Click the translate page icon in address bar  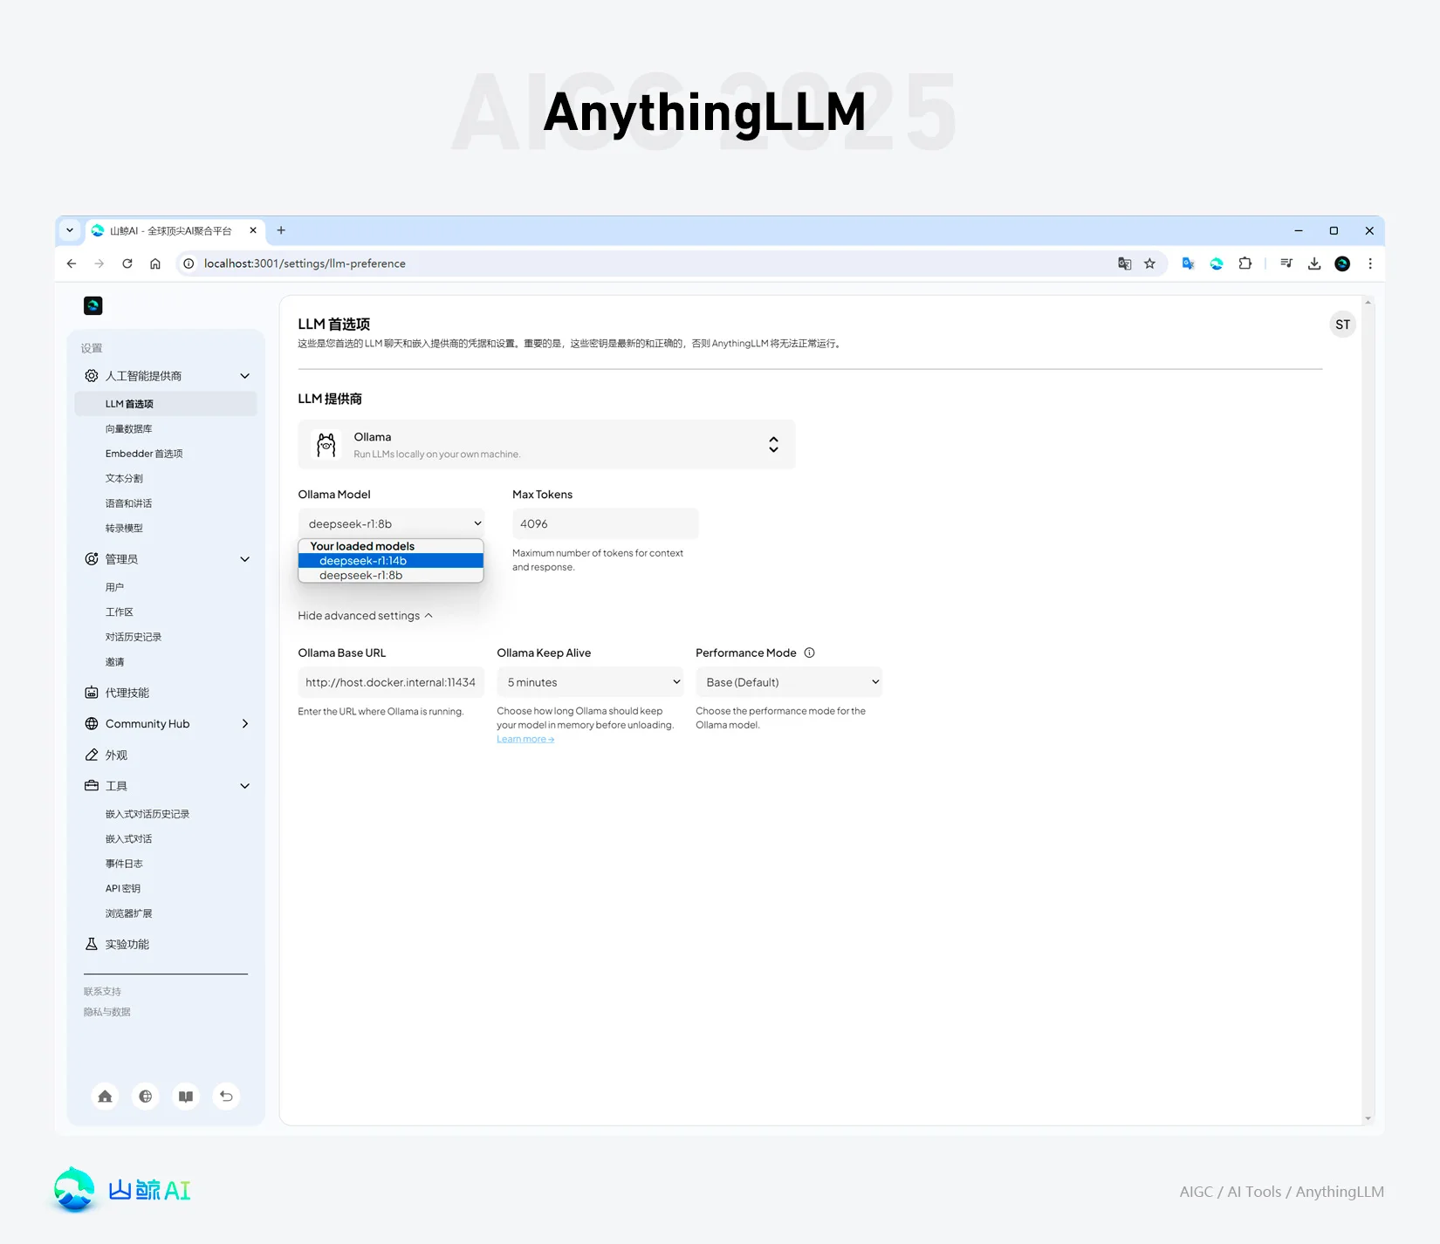1125,263
